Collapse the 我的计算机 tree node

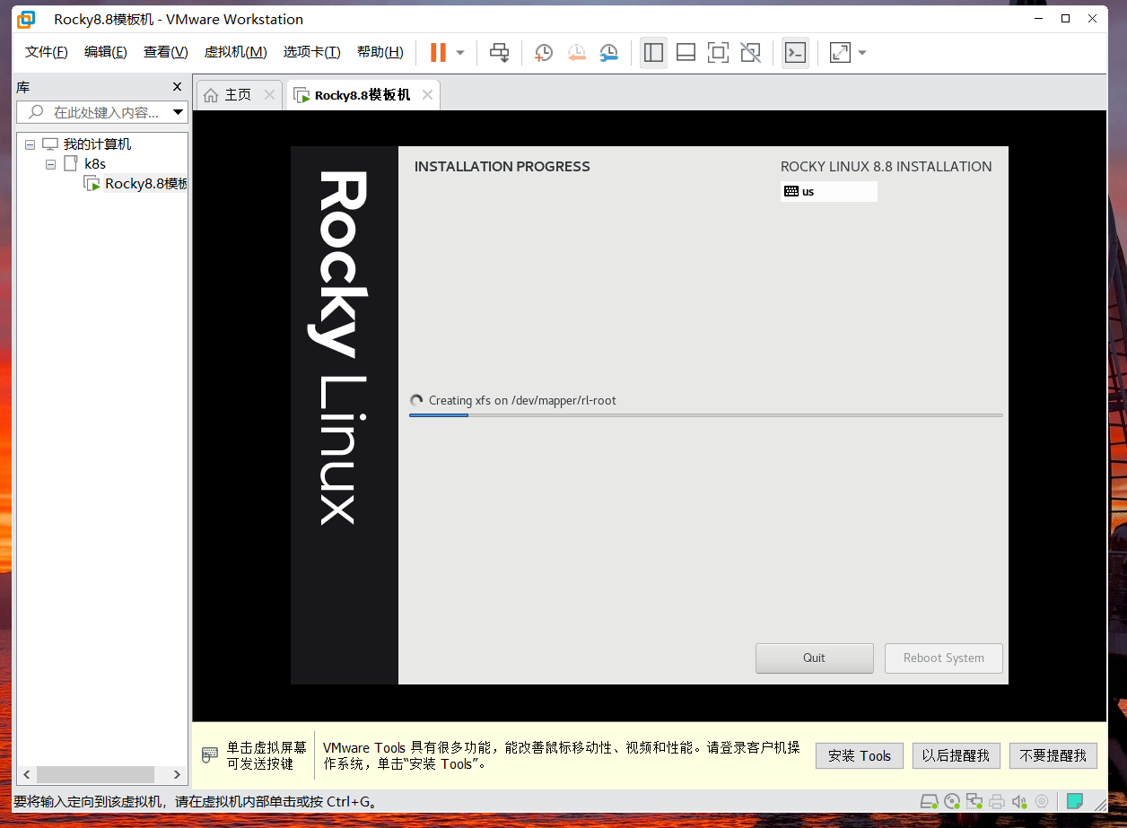30,144
